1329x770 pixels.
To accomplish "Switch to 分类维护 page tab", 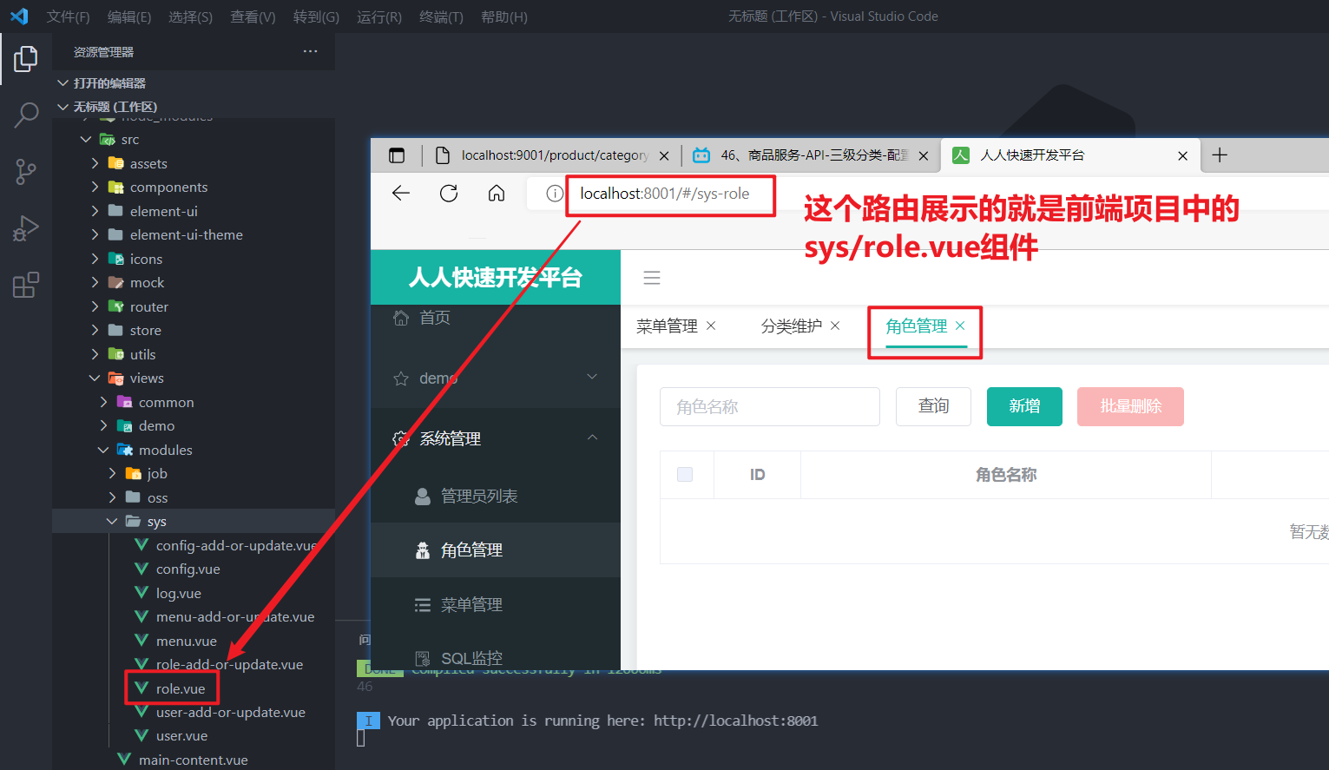I will (x=792, y=326).
